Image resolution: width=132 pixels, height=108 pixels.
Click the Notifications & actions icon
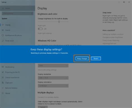pyautogui.click(x=3, y=35)
